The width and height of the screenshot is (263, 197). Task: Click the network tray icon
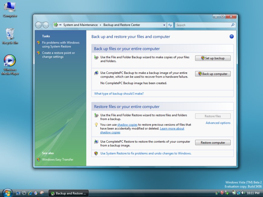click(x=238, y=193)
